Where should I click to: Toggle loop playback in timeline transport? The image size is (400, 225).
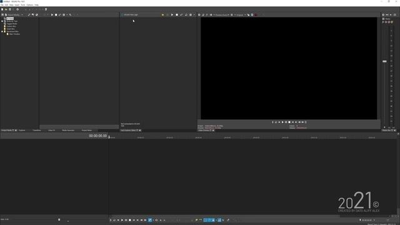click(114, 220)
